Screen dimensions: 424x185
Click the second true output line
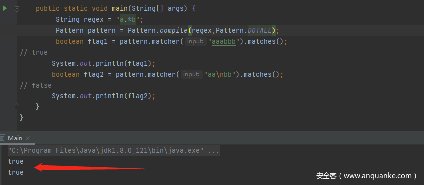point(16,172)
